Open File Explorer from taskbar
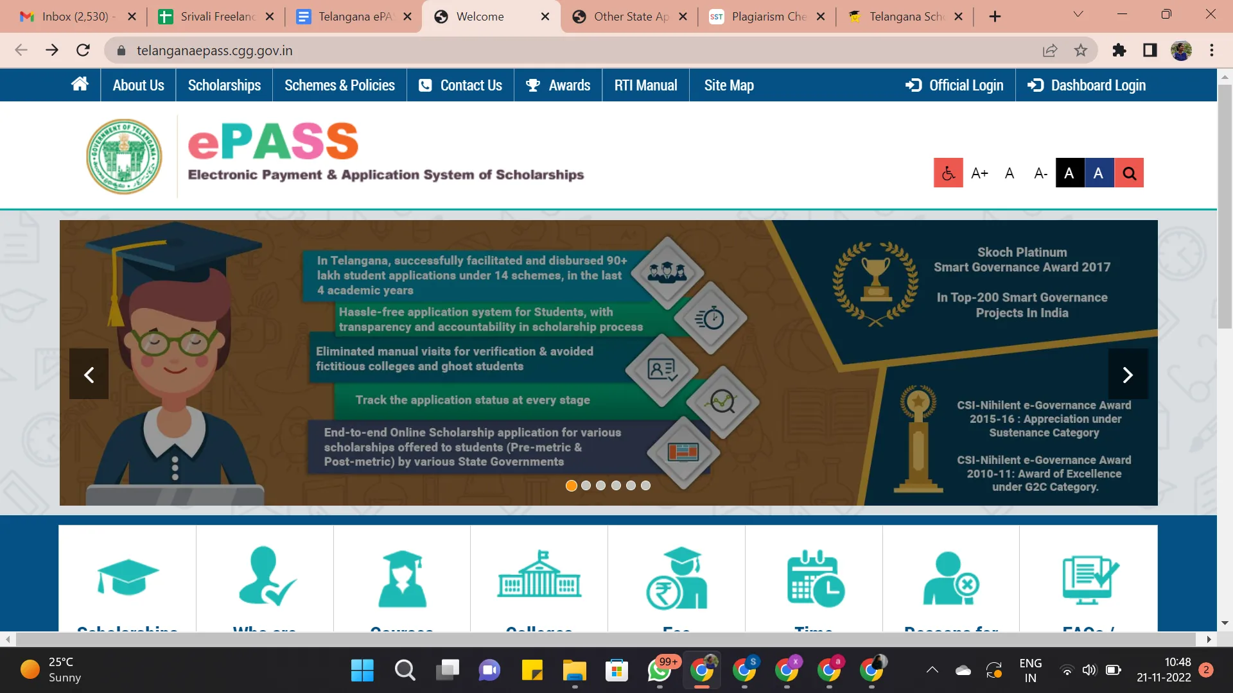 point(575,671)
